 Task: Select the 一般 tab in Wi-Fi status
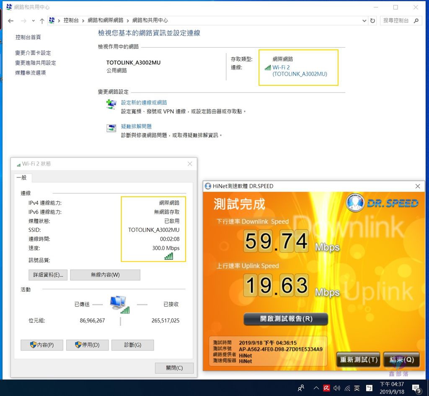pyautogui.click(x=23, y=177)
